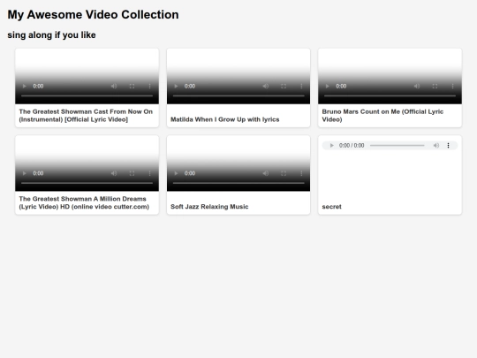
Task: Click the 'secret' audio title
Action: click(x=331, y=207)
